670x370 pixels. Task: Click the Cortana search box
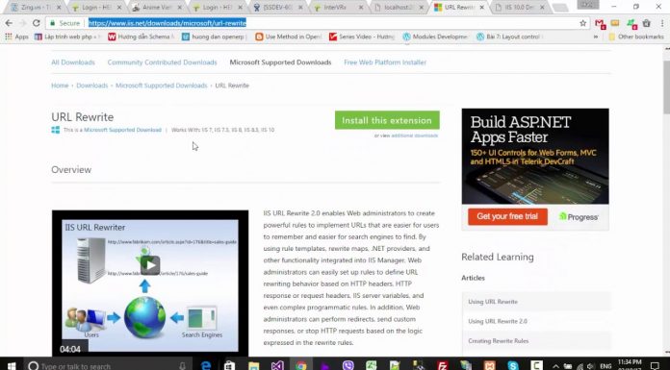(108, 366)
